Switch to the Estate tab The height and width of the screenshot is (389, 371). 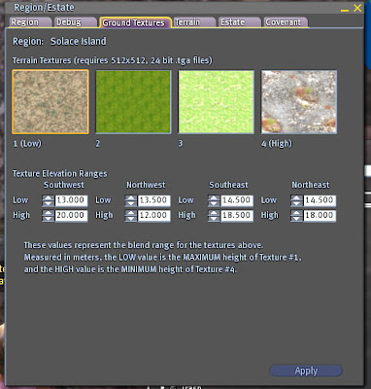(239, 22)
